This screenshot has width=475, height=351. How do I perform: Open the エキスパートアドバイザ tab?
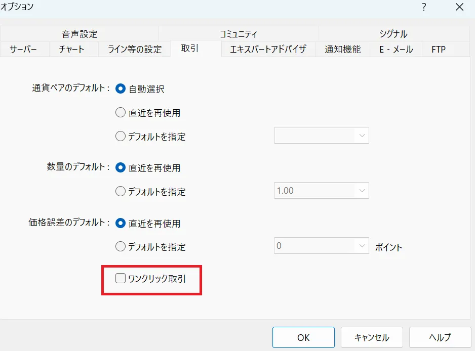(x=268, y=49)
